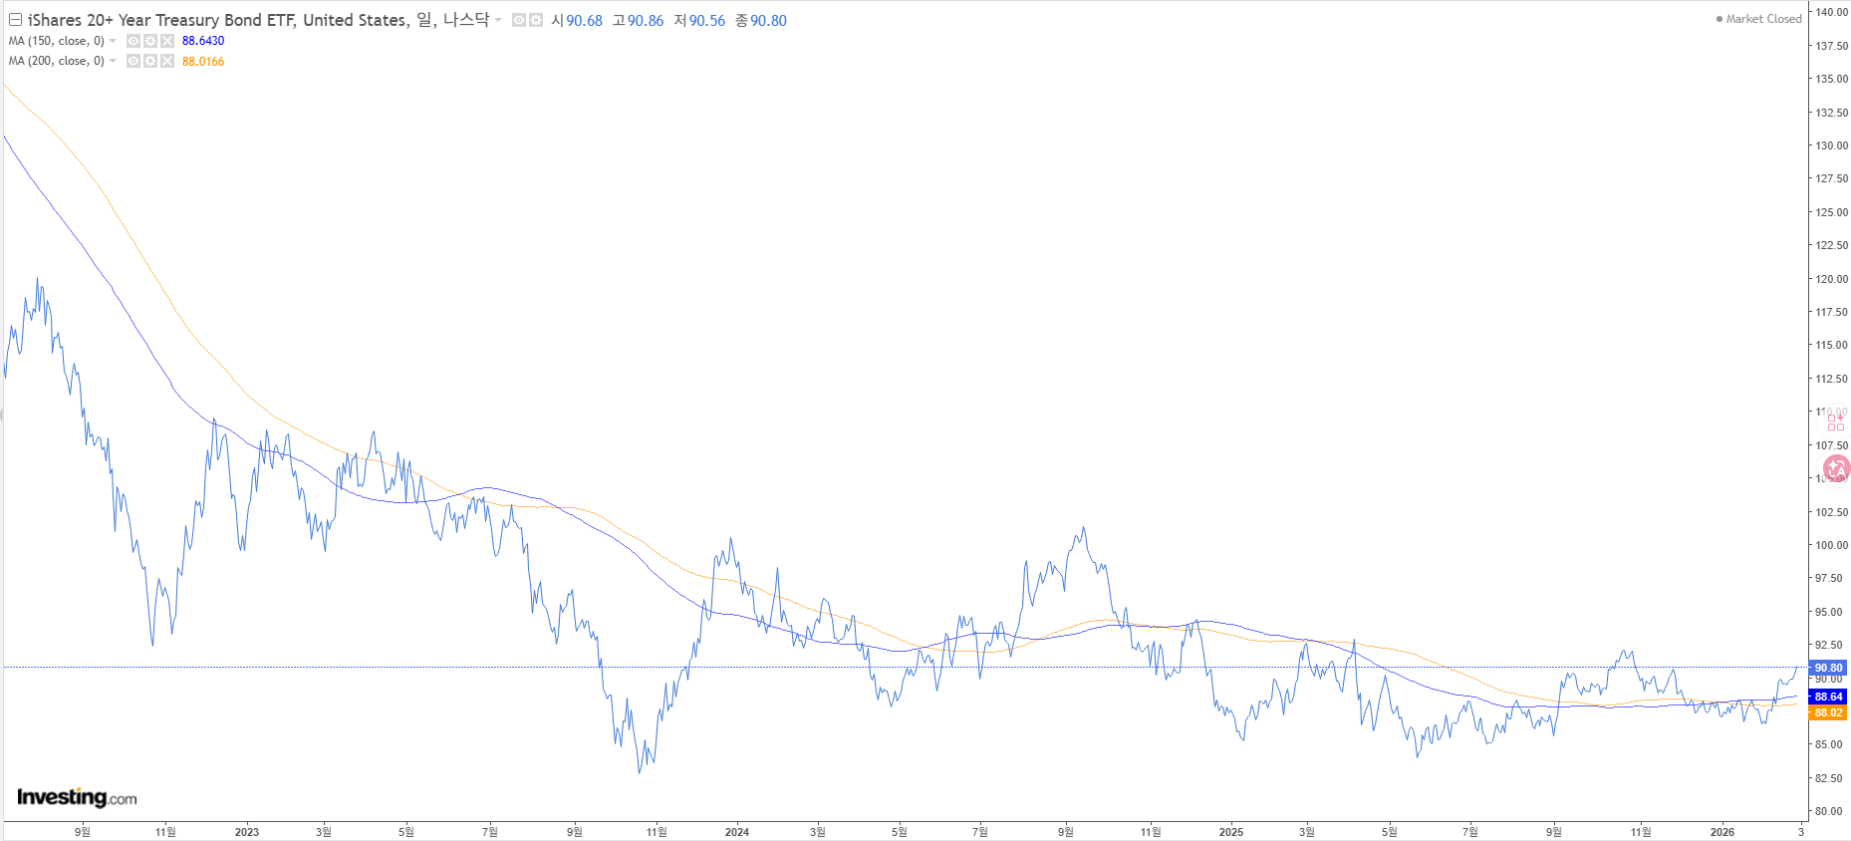Viewport: 1851px width, 841px height.
Task: Click the MA (150, close, 0) label
Action: pos(56,41)
